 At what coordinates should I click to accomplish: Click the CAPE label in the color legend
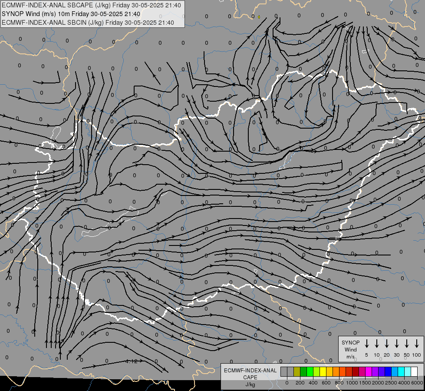coord(250,378)
